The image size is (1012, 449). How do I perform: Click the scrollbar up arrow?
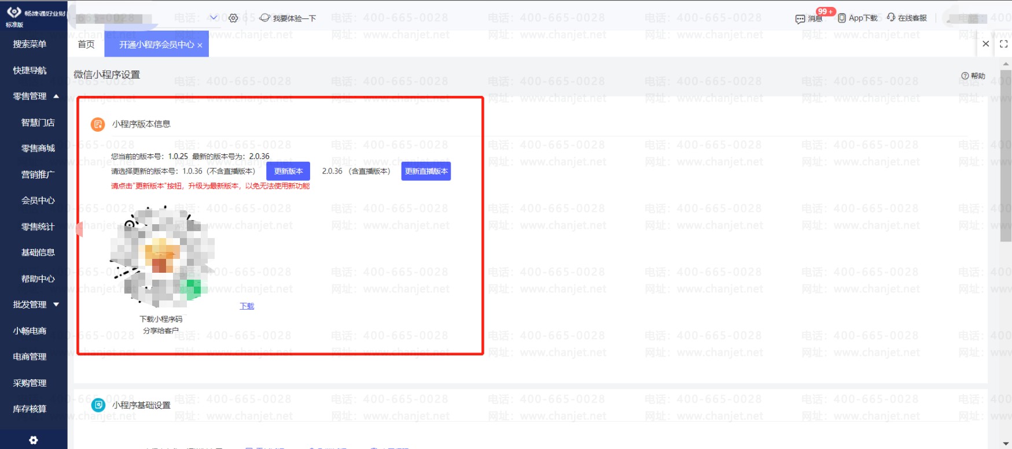(1006, 64)
